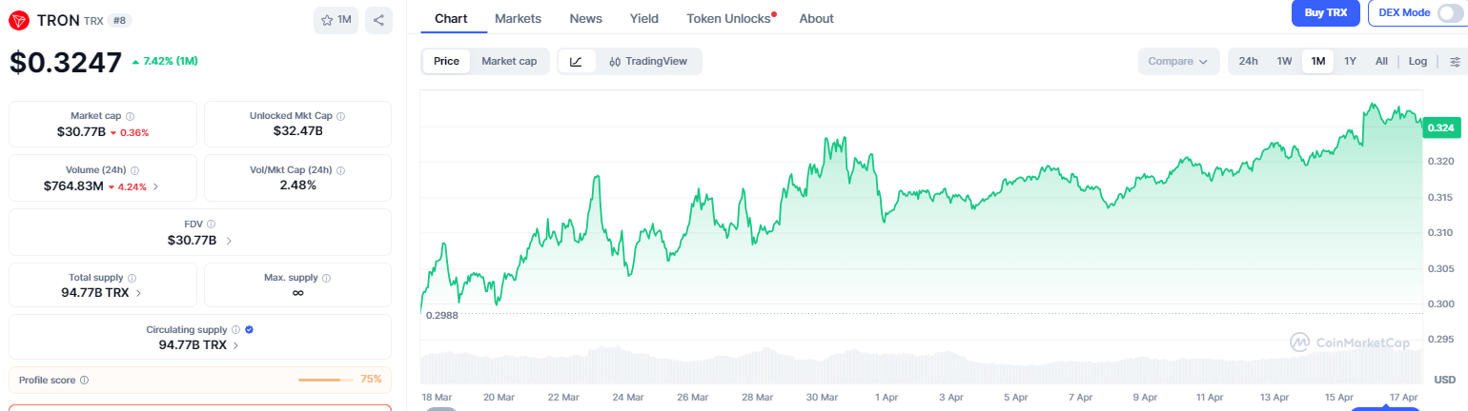The height and width of the screenshot is (411, 1468).
Task: Switch chart to TradingView mode
Action: 648,61
